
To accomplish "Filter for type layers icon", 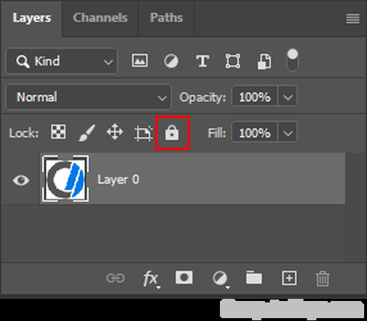I will tap(202, 61).
